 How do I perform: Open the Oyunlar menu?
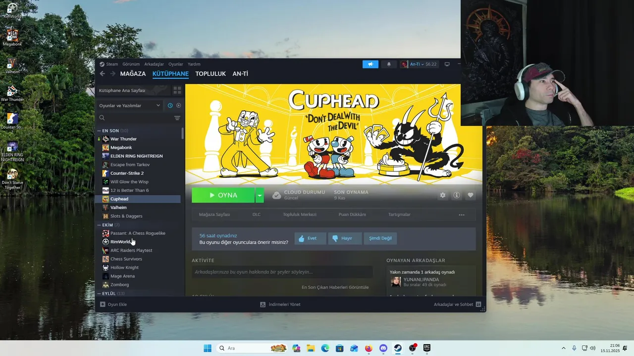pos(176,64)
